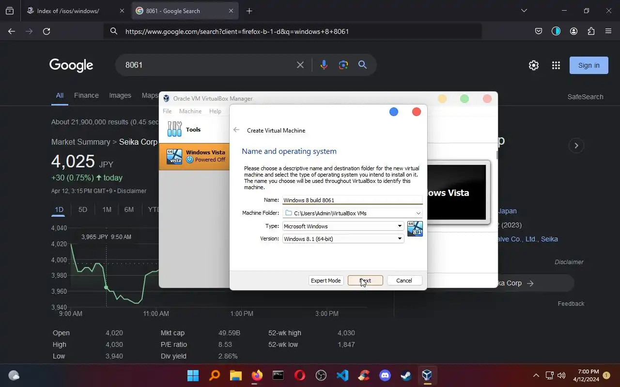The width and height of the screenshot is (620, 387).
Task: Open Help menu in VirtualBox Manager
Action: pyautogui.click(x=215, y=111)
